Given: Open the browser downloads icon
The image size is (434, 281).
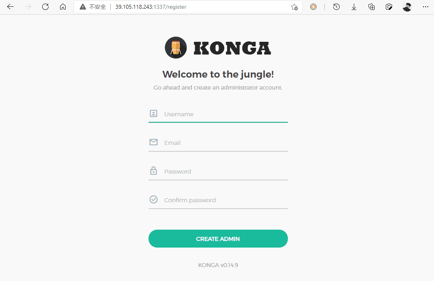Looking at the screenshot, I should 354,7.
